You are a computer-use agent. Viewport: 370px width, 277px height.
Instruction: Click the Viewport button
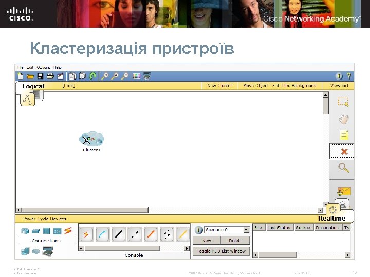point(339,86)
